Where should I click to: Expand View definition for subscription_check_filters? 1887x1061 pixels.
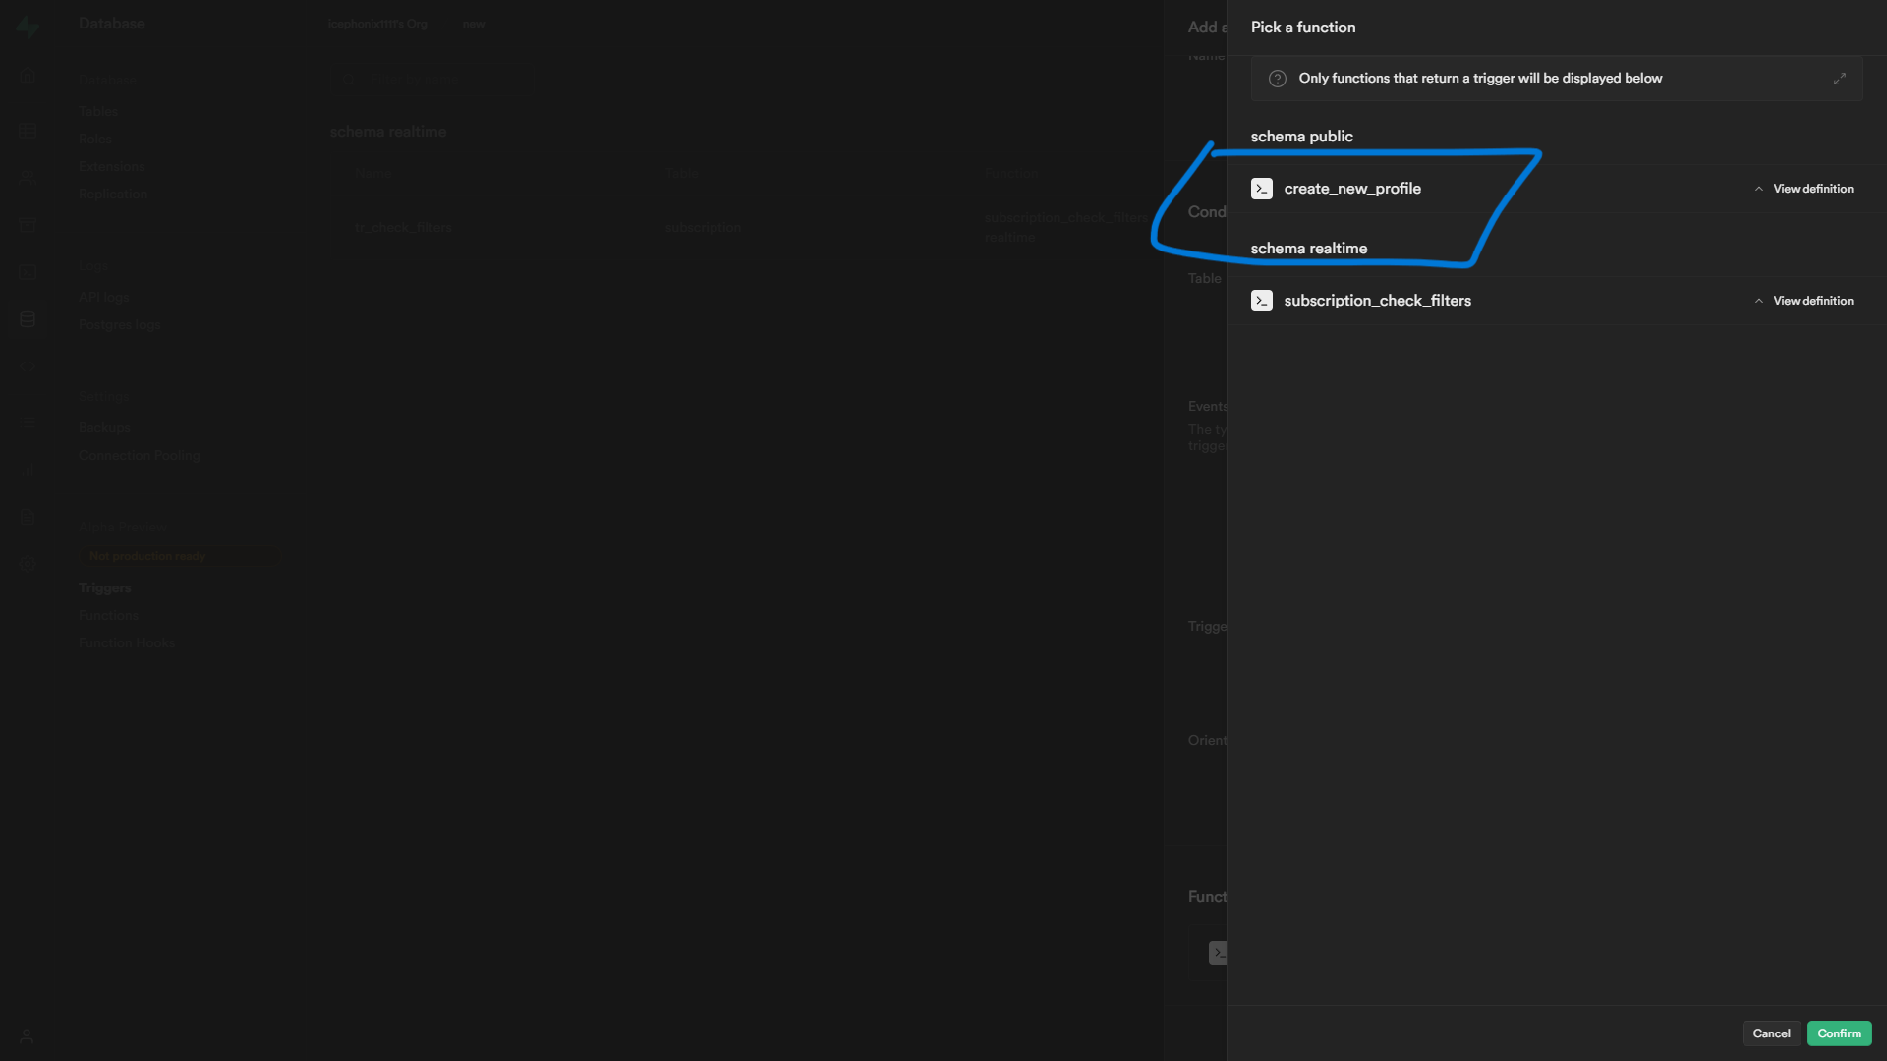(x=1812, y=301)
